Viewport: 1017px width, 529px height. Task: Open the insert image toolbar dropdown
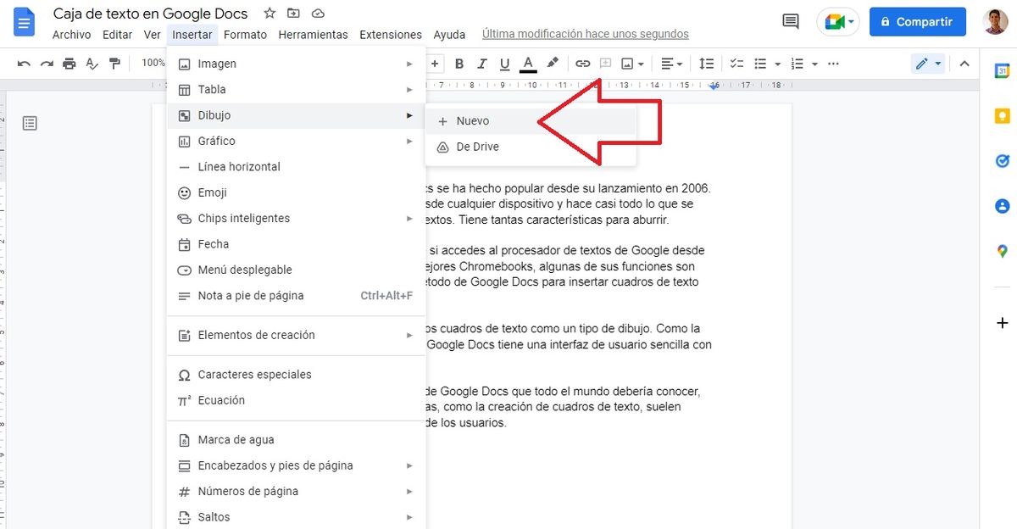pyautogui.click(x=633, y=64)
